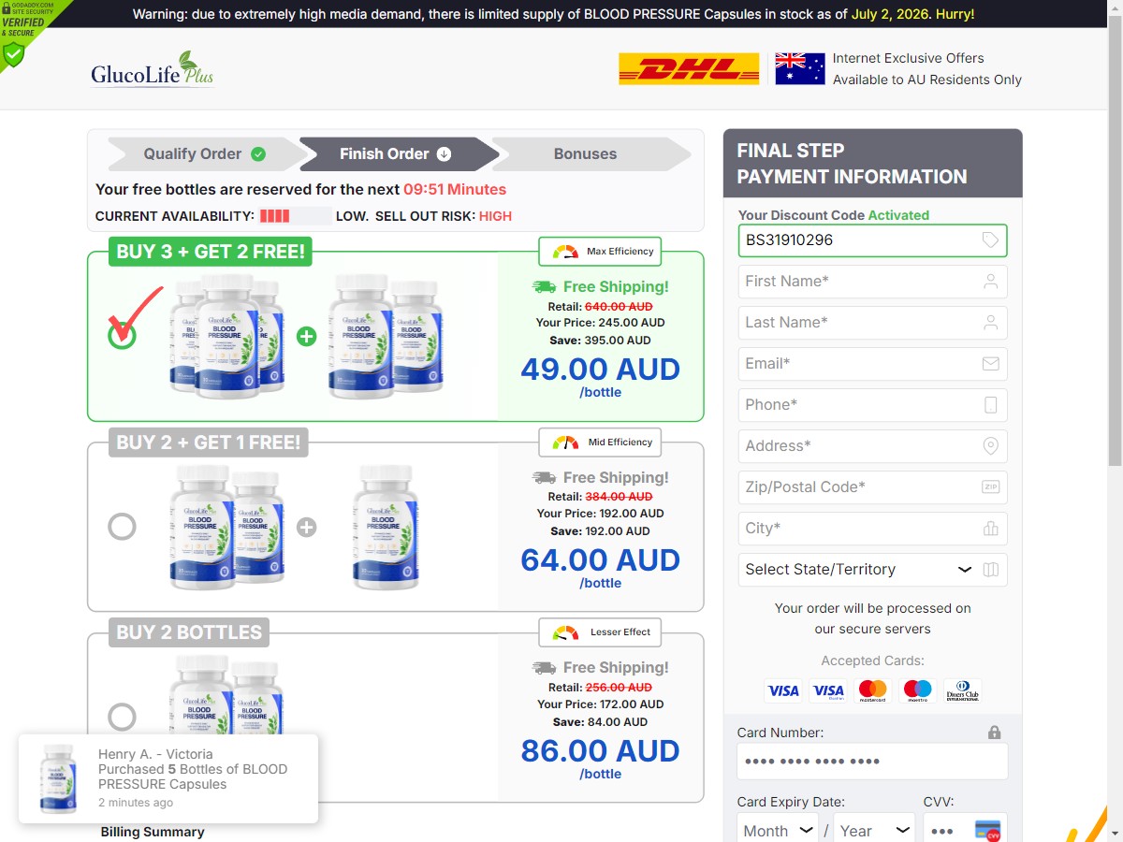Viewport: 1123px width, 842px height.
Task: Click the BUY 2 + GET 1 FREE! label
Action: (x=209, y=443)
